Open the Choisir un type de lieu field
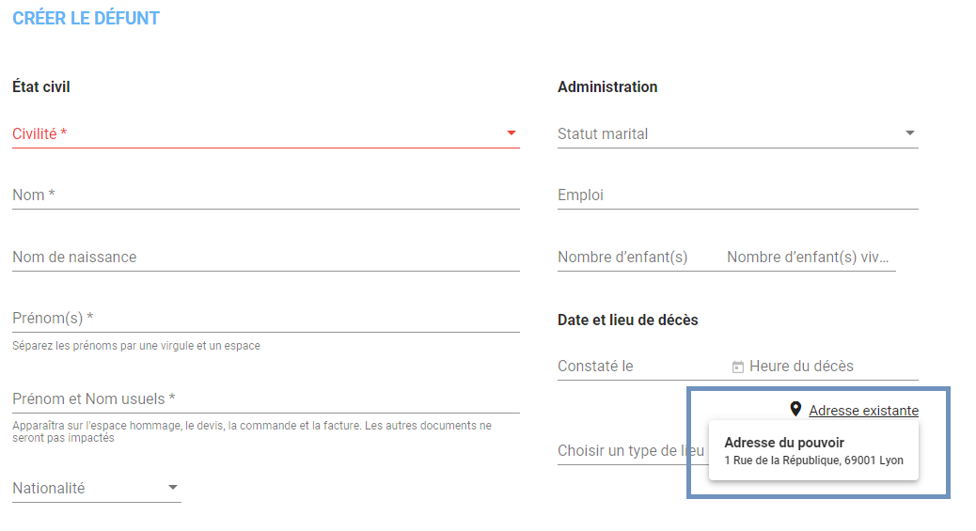Screen dimensions: 976x531 (x=631, y=451)
